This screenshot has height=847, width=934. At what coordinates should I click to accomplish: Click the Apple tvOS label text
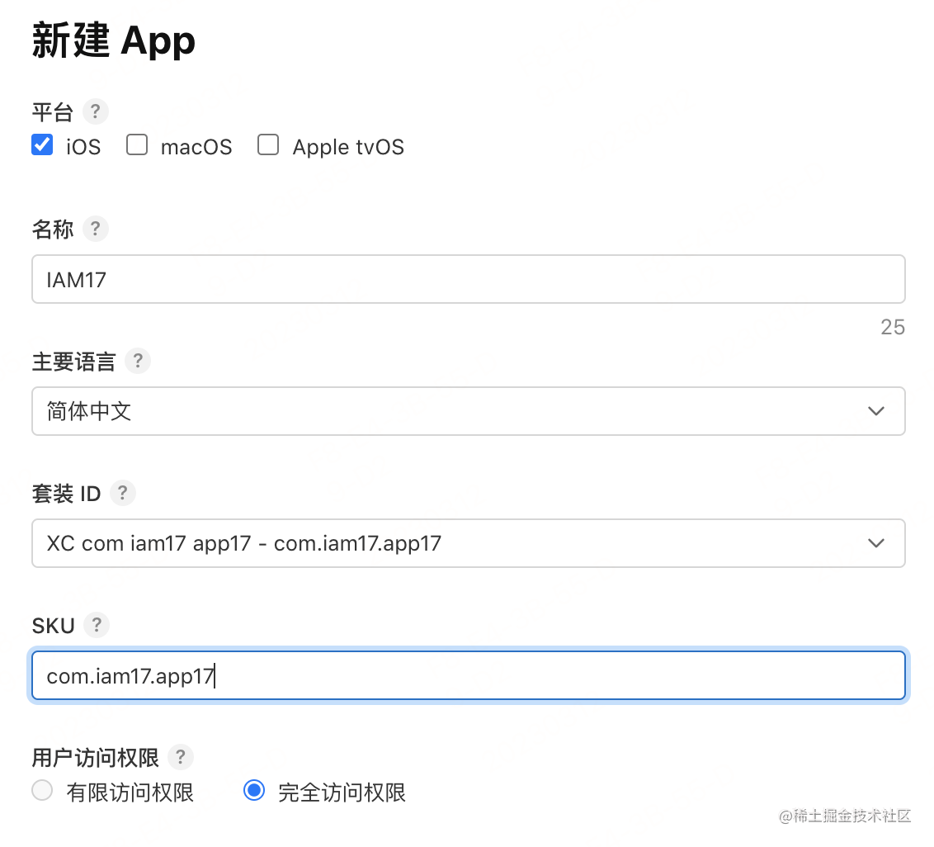coord(348,147)
